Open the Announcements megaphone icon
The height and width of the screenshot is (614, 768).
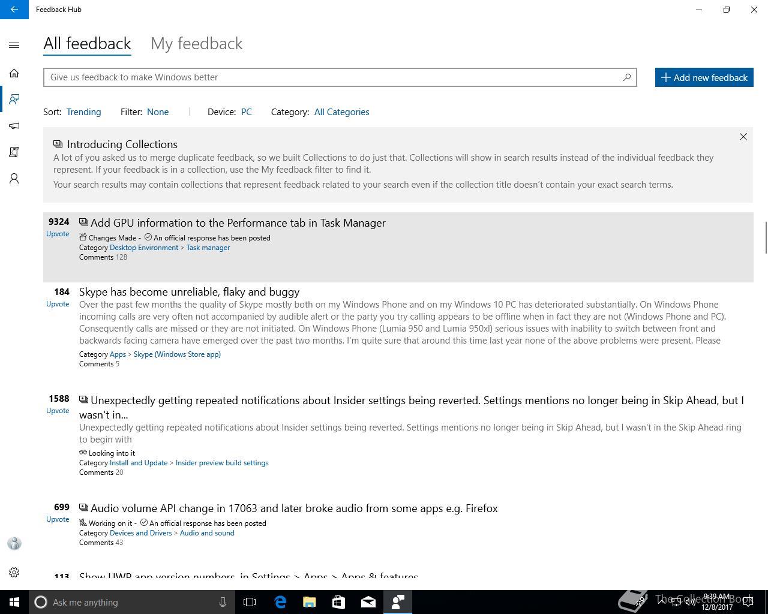coord(14,126)
